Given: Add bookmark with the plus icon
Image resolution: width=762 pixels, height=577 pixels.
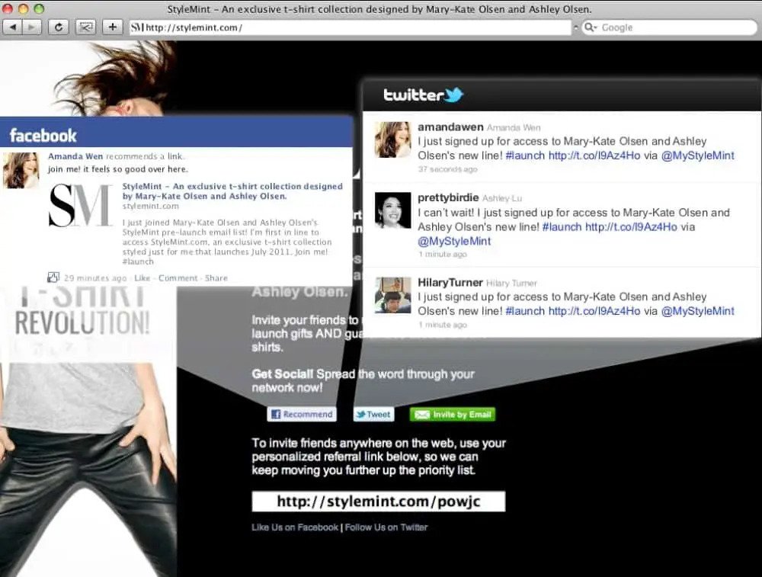Looking at the screenshot, I should tap(112, 27).
